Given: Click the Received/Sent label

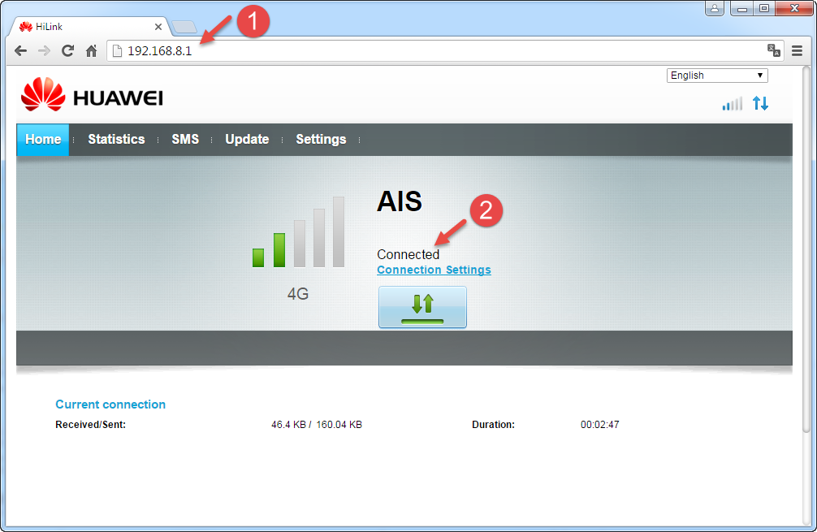Looking at the screenshot, I should [91, 425].
